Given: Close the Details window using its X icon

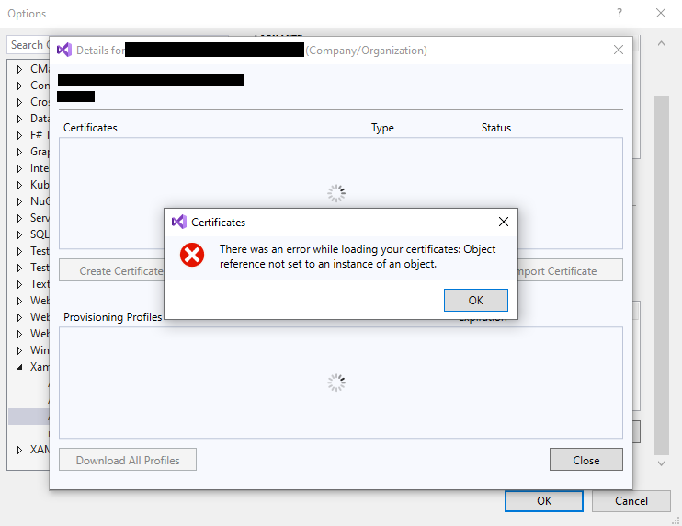Looking at the screenshot, I should (x=618, y=50).
